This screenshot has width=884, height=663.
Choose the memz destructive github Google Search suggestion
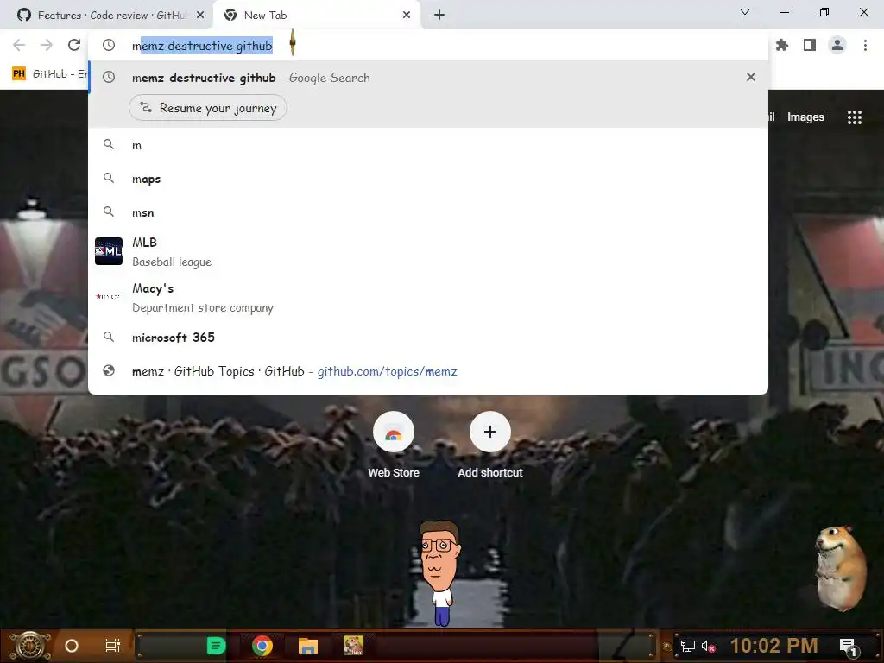pos(428,78)
